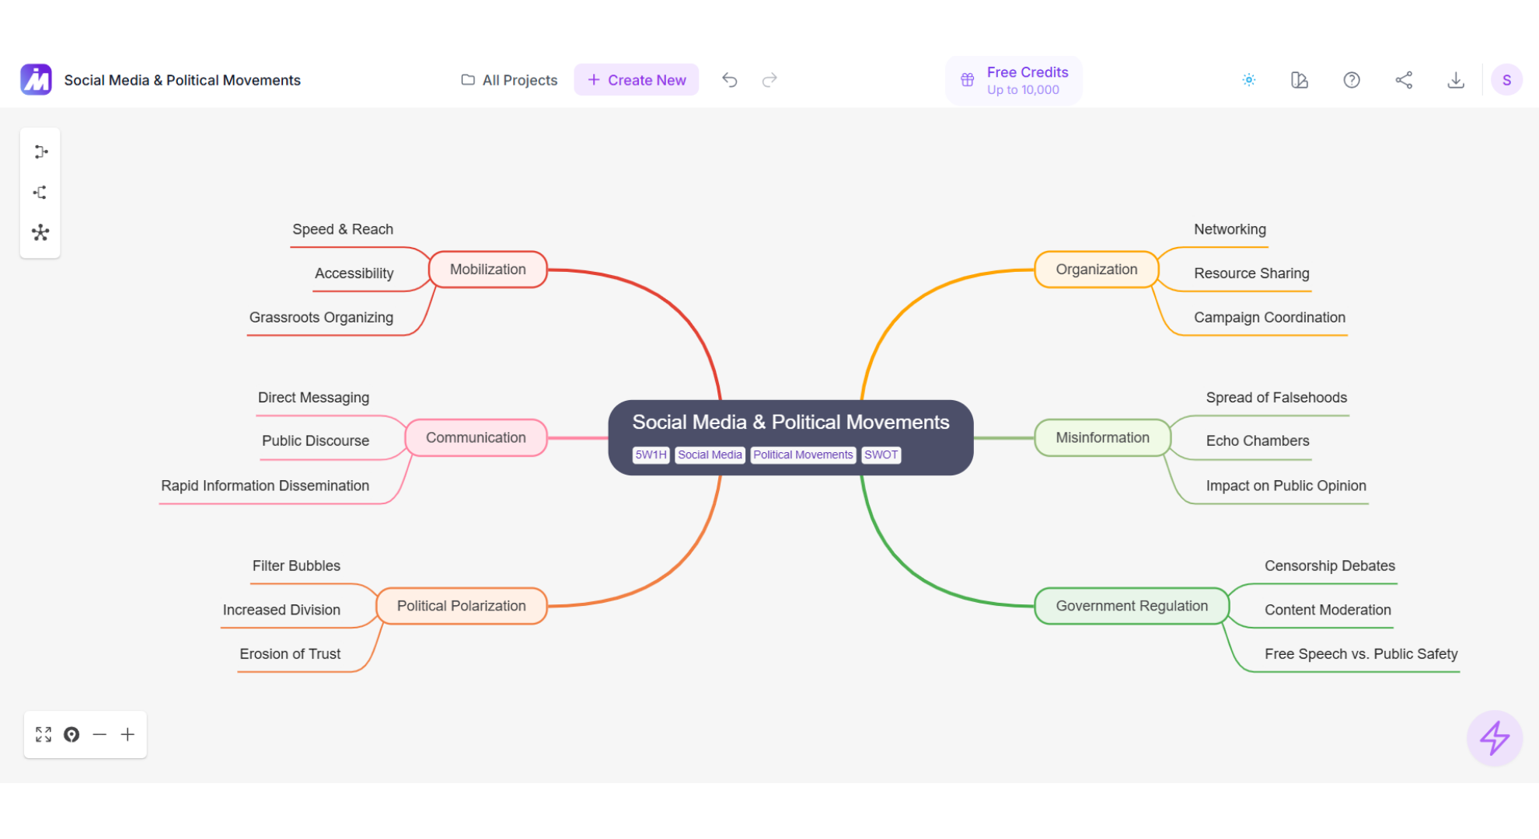Viewport: 1539px width, 839px height.
Task: Select Resource Sharing subtopic
Action: click(1251, 273)
